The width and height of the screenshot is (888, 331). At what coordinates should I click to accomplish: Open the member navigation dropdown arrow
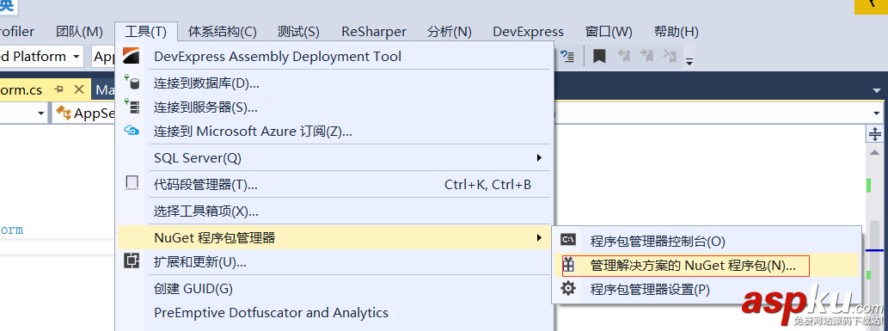coord(877,113)
